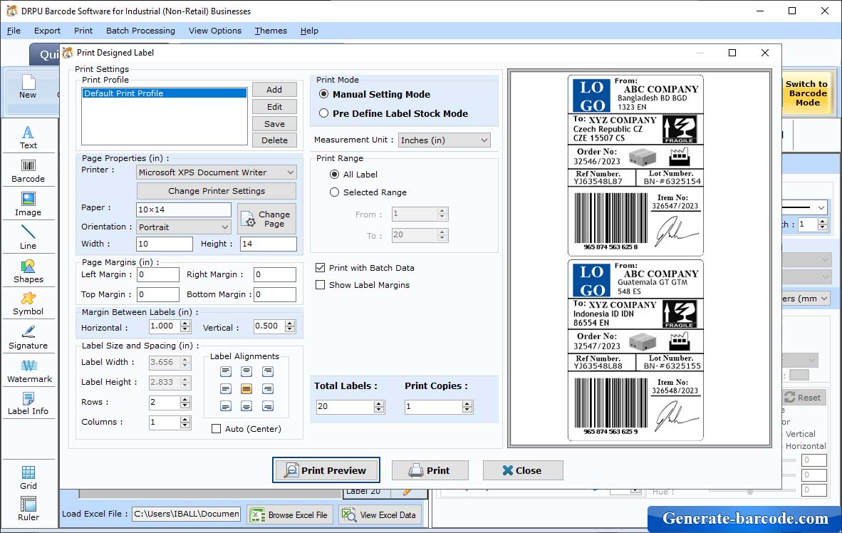Select Selected Range radio option
The width and height of the screenshot is (842, 533).
[335, 192]
